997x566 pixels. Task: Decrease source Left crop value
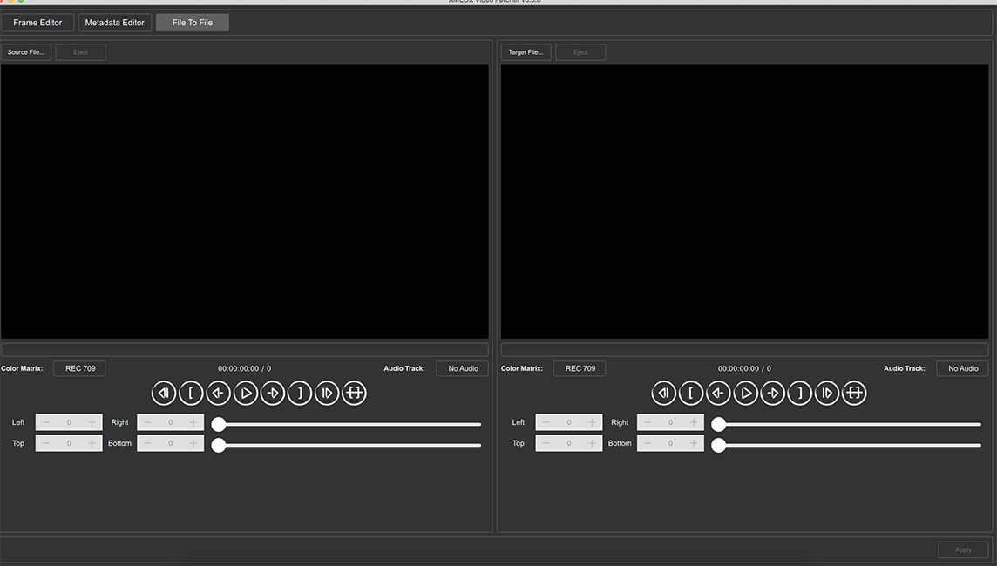pyautogui.click(x=46, y=422)
